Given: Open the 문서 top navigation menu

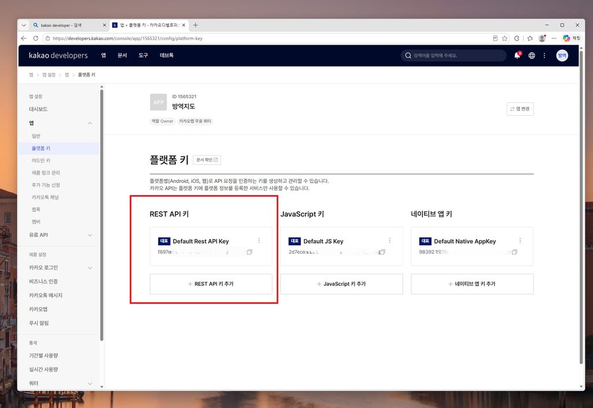Looking at the screenshot, I should pyautogui.click(x=122, y=55).
